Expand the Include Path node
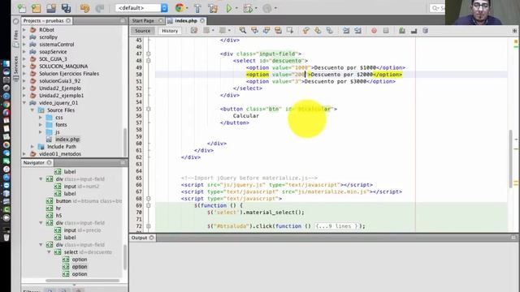Viewport: 520px width, 292px height. click(x=32, y=147)
